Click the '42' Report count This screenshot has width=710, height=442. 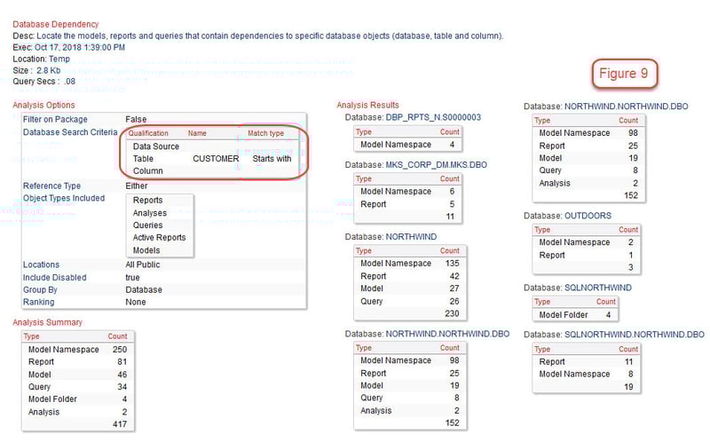pos(454,276)
